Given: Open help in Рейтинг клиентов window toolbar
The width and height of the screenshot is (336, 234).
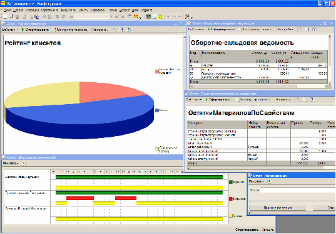Looking at the screenshot, I should pyautogui.click(x=128, y=29).
